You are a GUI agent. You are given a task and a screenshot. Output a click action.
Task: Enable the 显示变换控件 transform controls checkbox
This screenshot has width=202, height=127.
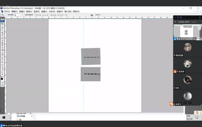pyautogui.click(x=25, y=15)
